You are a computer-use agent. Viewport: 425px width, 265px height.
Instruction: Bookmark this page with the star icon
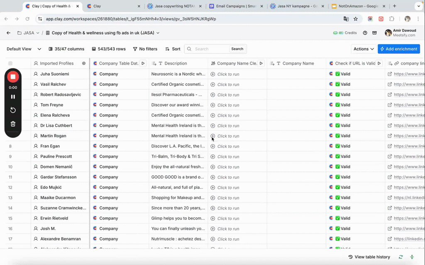[356, 19]
